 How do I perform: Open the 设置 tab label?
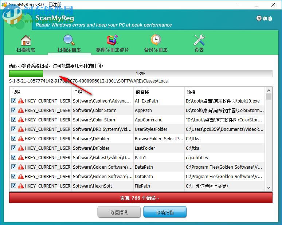pos(199,50)
